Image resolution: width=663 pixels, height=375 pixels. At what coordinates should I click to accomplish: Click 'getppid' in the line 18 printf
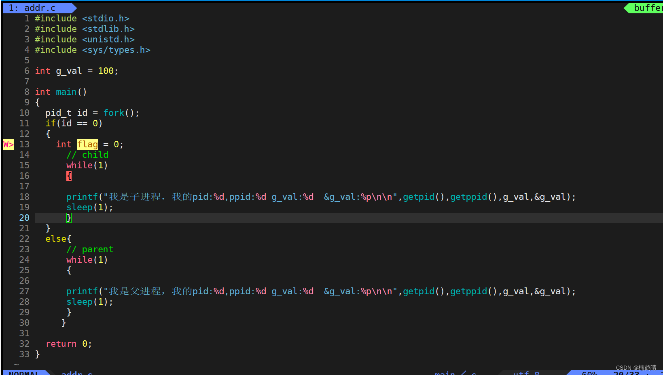[x=469, y=197]
